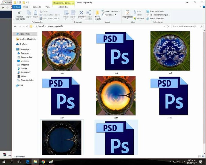This screenshot has height=165, width=206.
Task: Click Nueva carpeta (3) breadcrumb segment
Action: click(55, 26)
